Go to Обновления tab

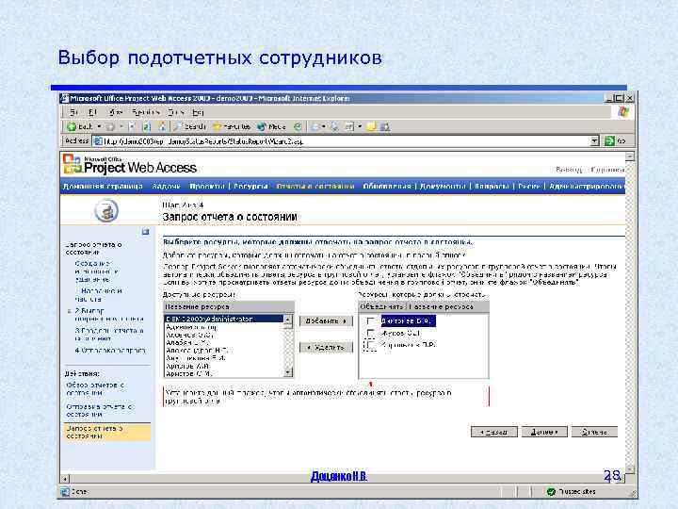(387, 186)
